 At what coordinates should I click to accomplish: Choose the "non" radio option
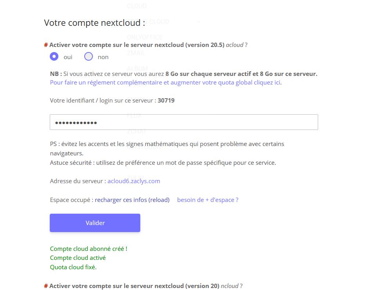pos(89,57)
